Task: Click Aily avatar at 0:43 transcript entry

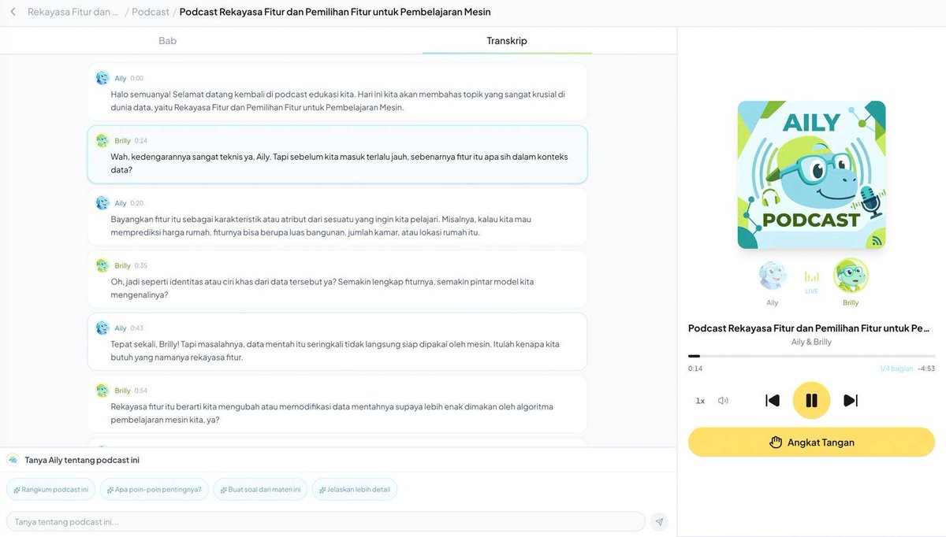Action: [102, 328]
